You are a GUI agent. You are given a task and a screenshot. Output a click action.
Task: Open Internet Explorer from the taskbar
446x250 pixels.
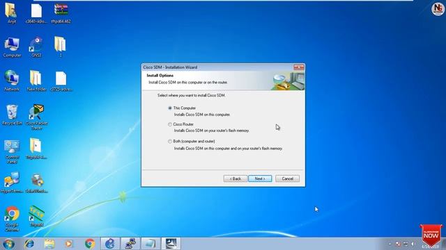[x=29, y=244]
